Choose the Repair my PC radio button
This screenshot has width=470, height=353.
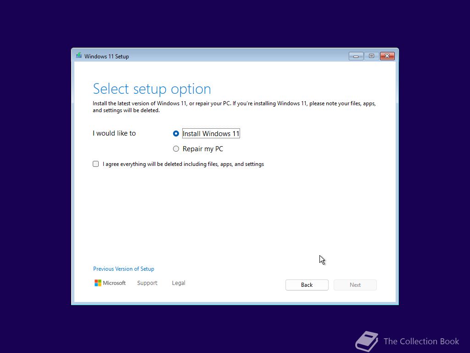176,149
